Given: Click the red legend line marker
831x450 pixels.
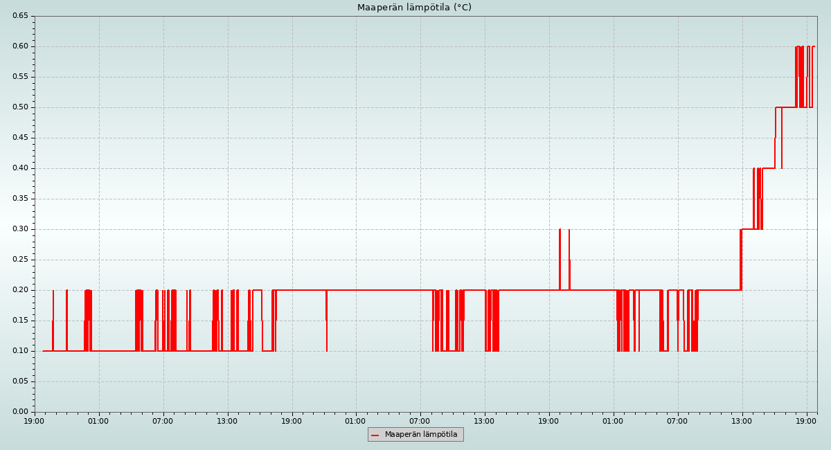Looking at the screenshot, I should point(375,435).
